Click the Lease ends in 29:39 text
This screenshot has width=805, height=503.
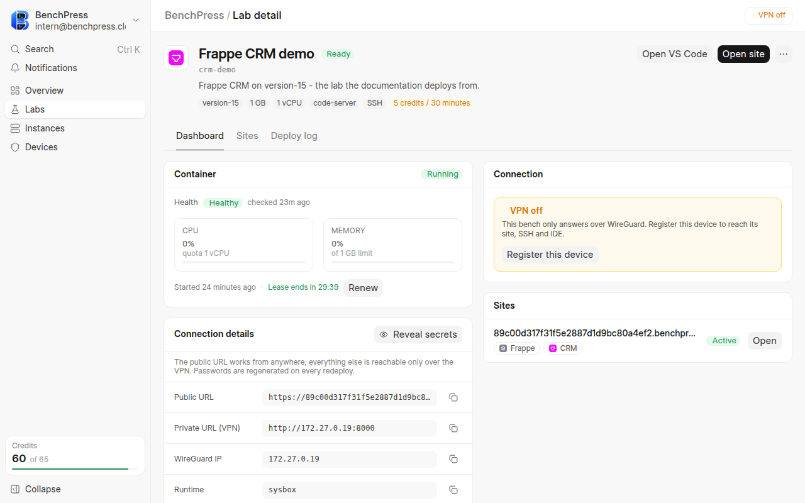[x=303, y=287]
